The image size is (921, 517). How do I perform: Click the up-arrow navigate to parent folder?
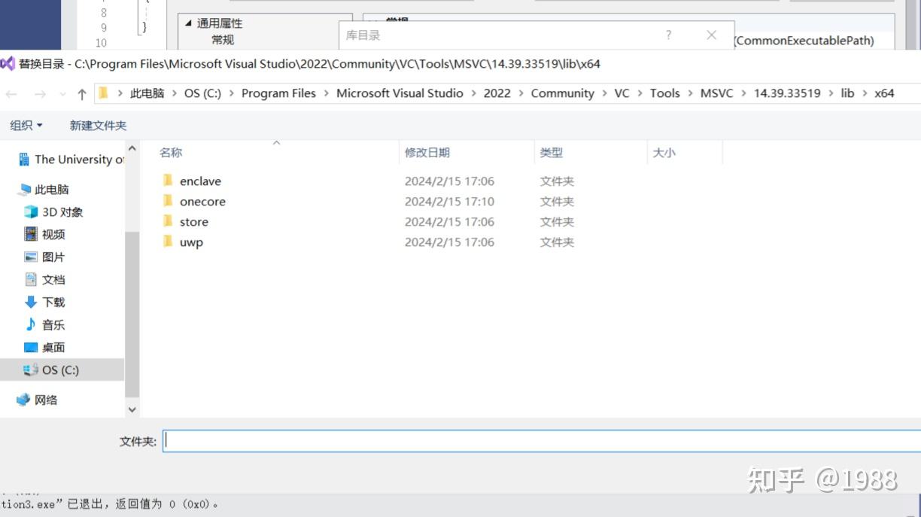coord(81,93)
